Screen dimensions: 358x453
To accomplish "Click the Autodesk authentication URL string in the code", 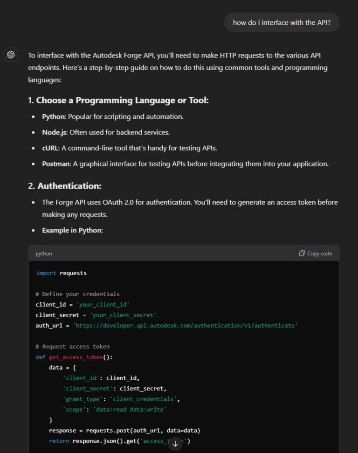I will click(x=185, y=325).
